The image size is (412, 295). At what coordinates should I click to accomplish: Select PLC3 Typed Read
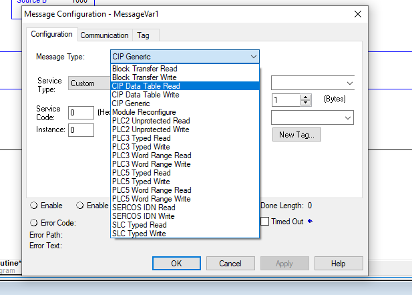tap(185, 138)
